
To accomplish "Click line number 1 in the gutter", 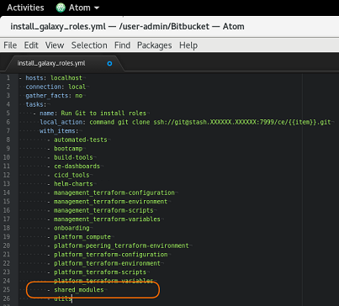I will pos(8,78).
